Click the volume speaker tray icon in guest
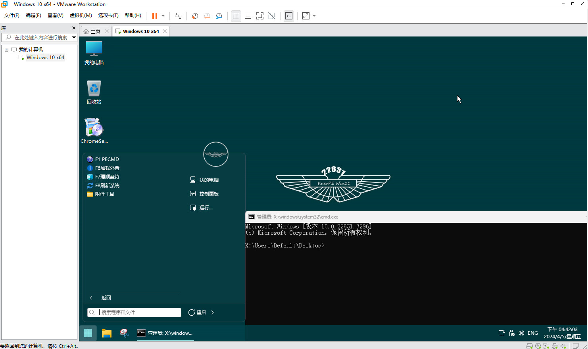This screenshot has width=588, height=349. coord(521,333)
